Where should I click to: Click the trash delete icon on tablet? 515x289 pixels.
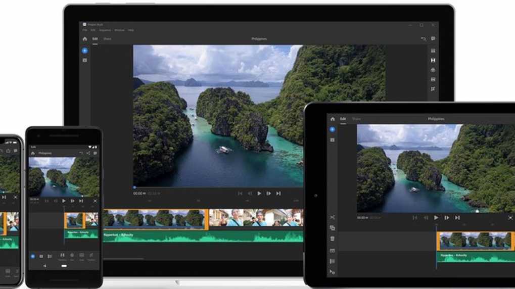333,239
